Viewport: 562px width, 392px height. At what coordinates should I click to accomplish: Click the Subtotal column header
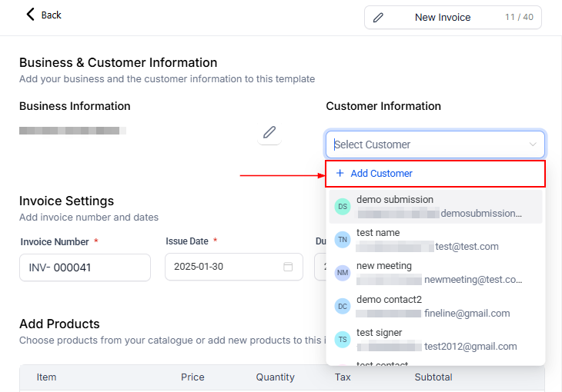(433, 377)
